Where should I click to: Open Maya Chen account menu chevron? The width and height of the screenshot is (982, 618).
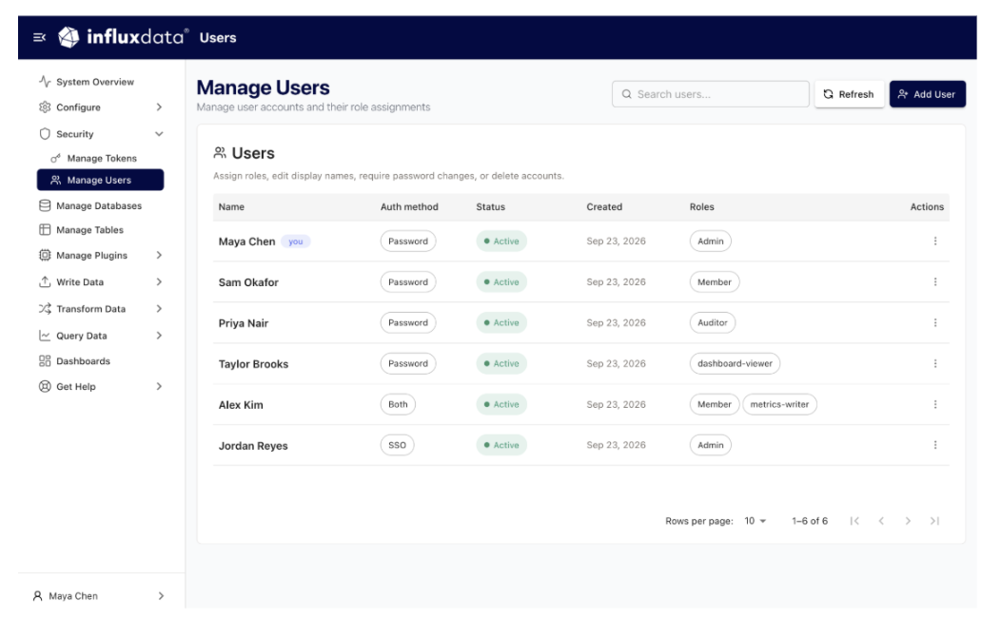coord(161,596)
